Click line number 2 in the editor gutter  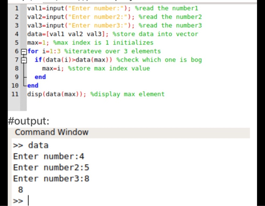(17, 17)
